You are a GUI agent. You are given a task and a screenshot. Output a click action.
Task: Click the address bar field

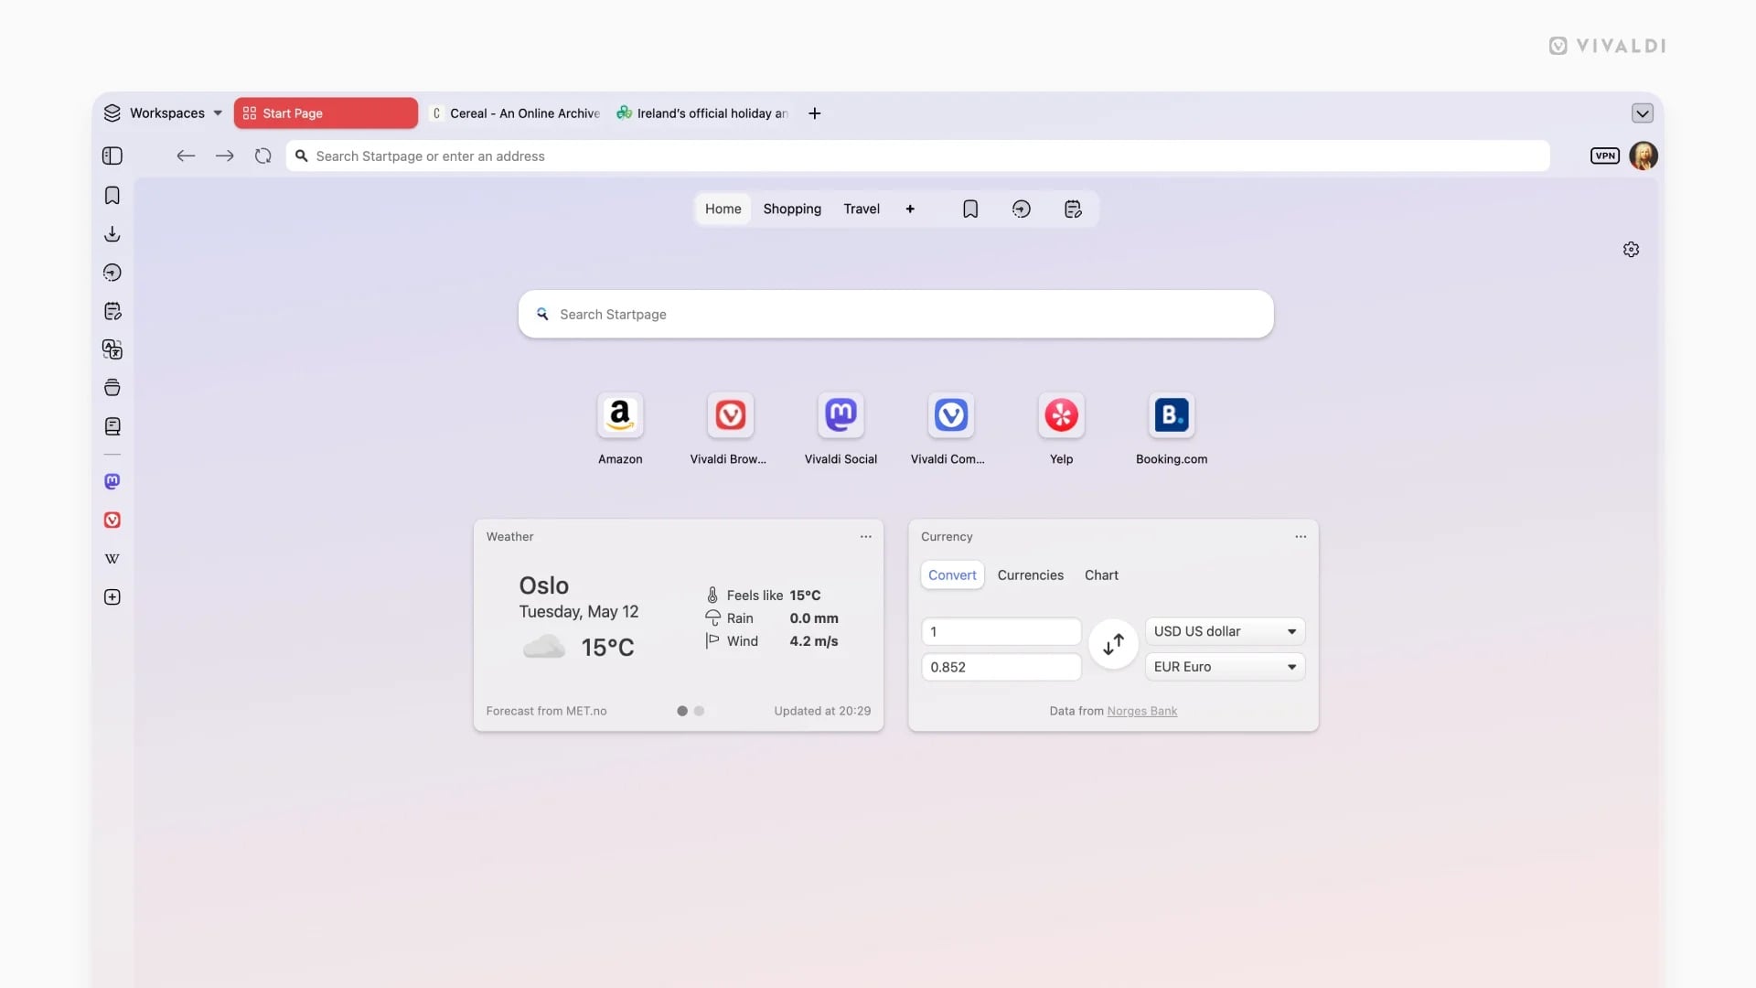(x=917, y=156)
